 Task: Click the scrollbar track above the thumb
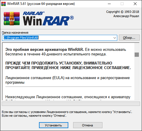137,48
